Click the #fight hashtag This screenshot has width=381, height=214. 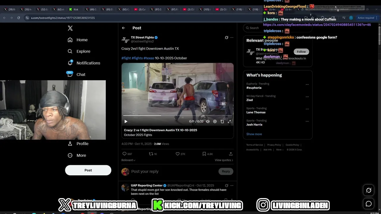tap(126, 58)
